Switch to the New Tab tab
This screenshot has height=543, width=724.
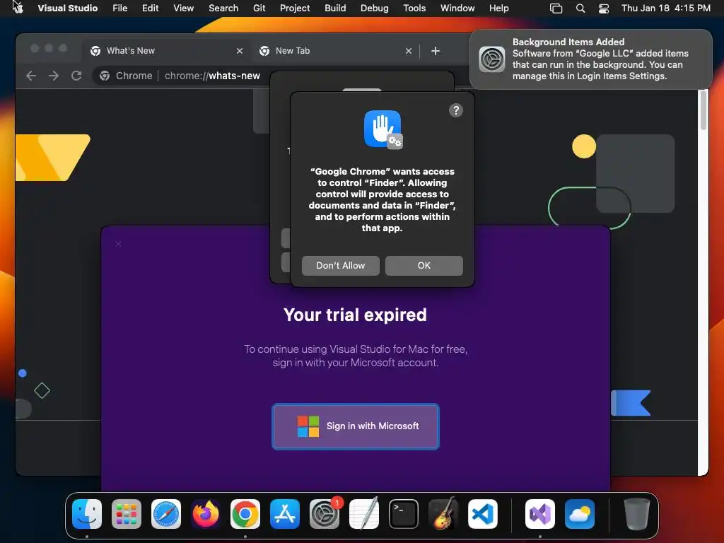click(336, 51)
